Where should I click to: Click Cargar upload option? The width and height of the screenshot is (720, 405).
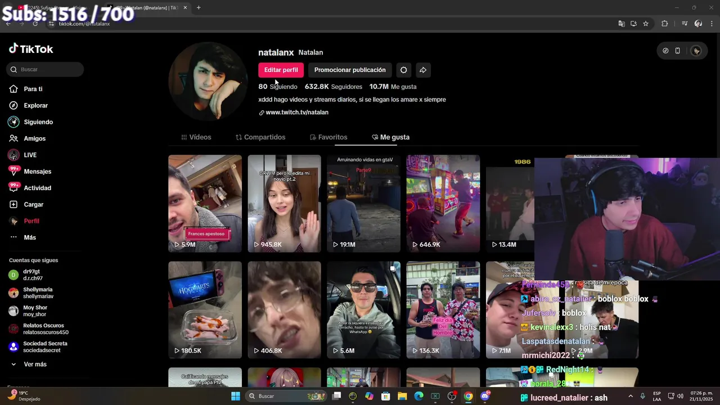point(26,204)
